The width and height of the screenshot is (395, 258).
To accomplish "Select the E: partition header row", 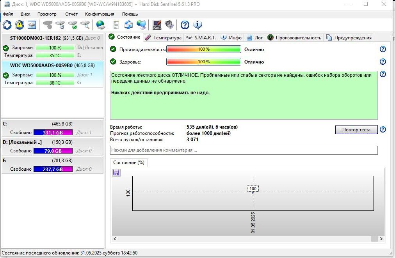I will click(x=52, y=161).
